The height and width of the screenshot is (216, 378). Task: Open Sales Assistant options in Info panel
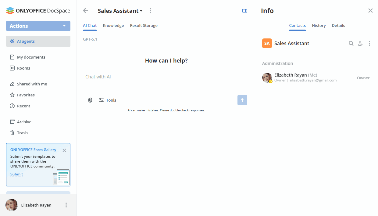pyautogui.click(x=369, y=43)
